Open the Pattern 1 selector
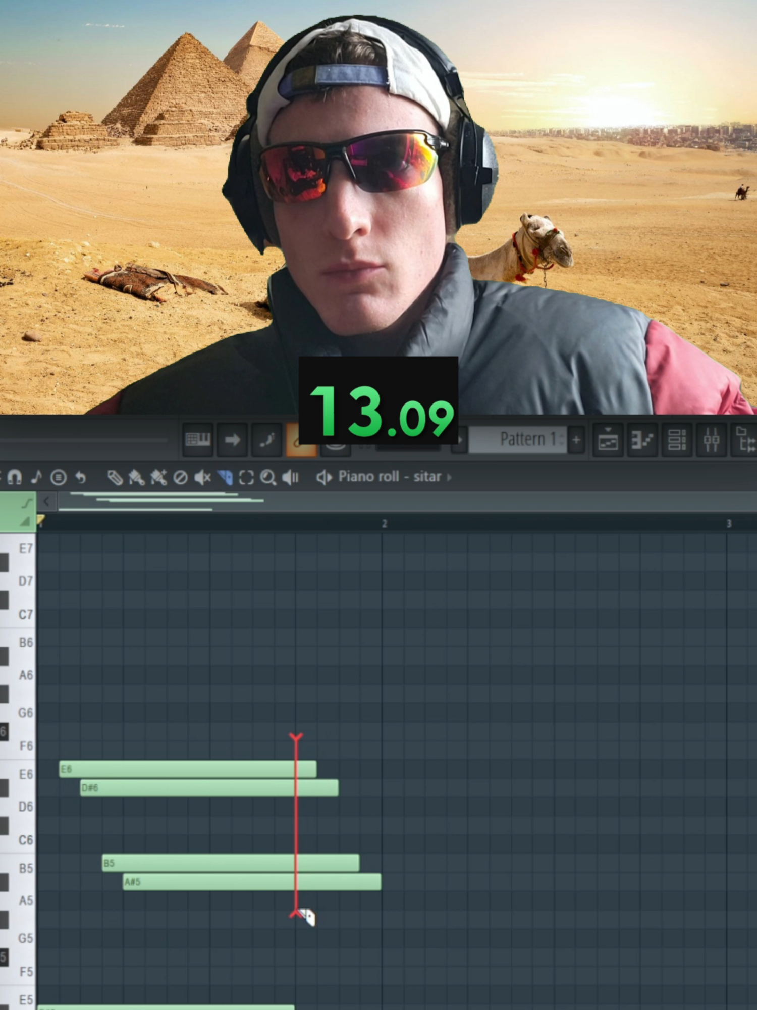Screen dimensions: 757x1010 tap(517, 439)
